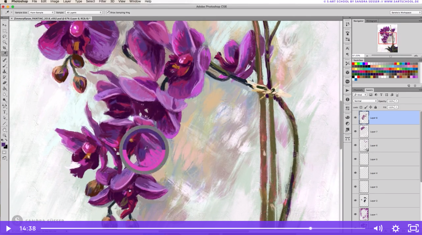Open the 3D panel cube icon
422x235 pixels.
(347, 72)
